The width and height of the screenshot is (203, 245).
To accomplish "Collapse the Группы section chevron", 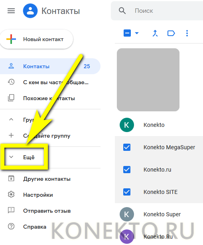I will [11, 120].
